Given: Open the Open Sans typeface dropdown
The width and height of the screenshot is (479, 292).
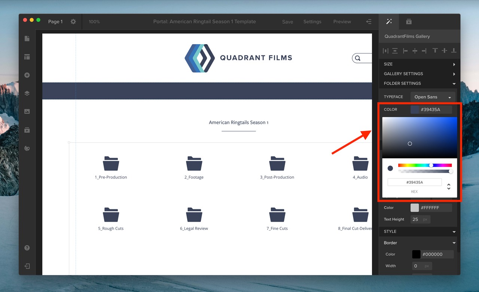Looking at the screenshot, I should tap(433, 97).
